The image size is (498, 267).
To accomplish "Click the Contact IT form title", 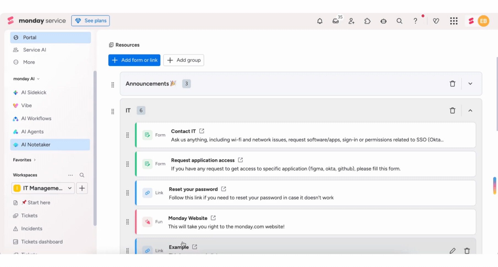I will point(183,131).
